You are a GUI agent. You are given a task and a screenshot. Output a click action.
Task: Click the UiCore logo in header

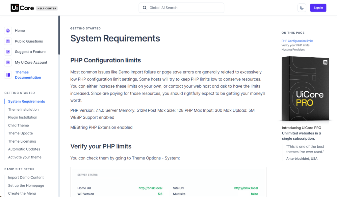click(22, 8)
